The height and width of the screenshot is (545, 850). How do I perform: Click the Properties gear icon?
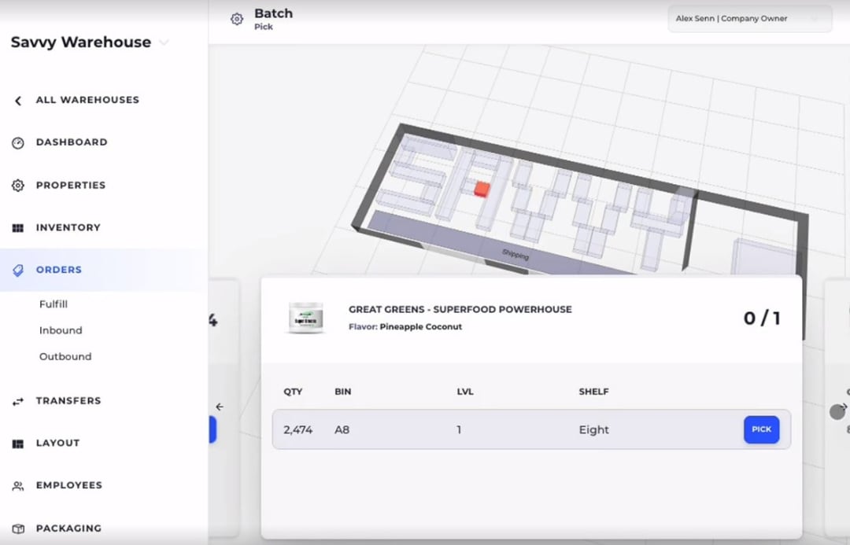(x=18, y=186)
